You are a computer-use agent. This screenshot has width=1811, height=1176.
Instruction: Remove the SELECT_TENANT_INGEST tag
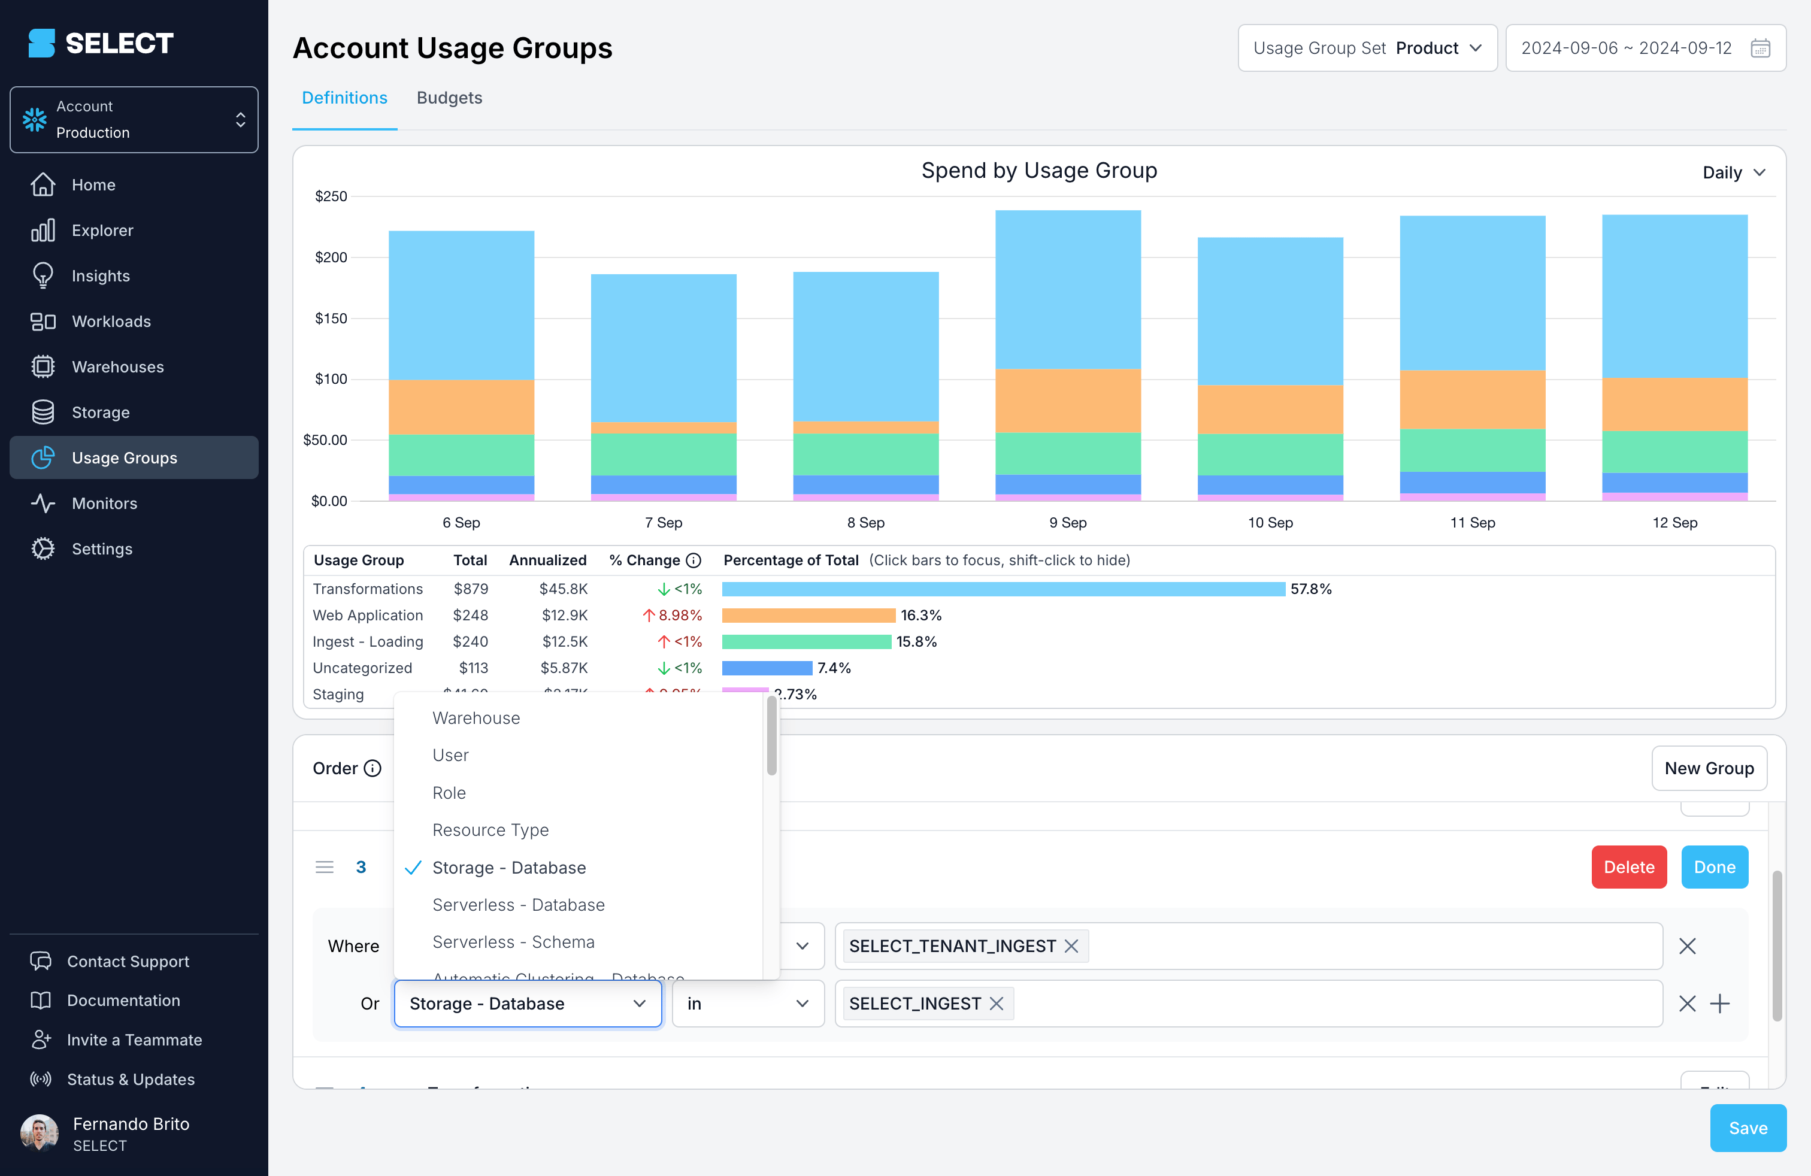tap(1071, 945)
